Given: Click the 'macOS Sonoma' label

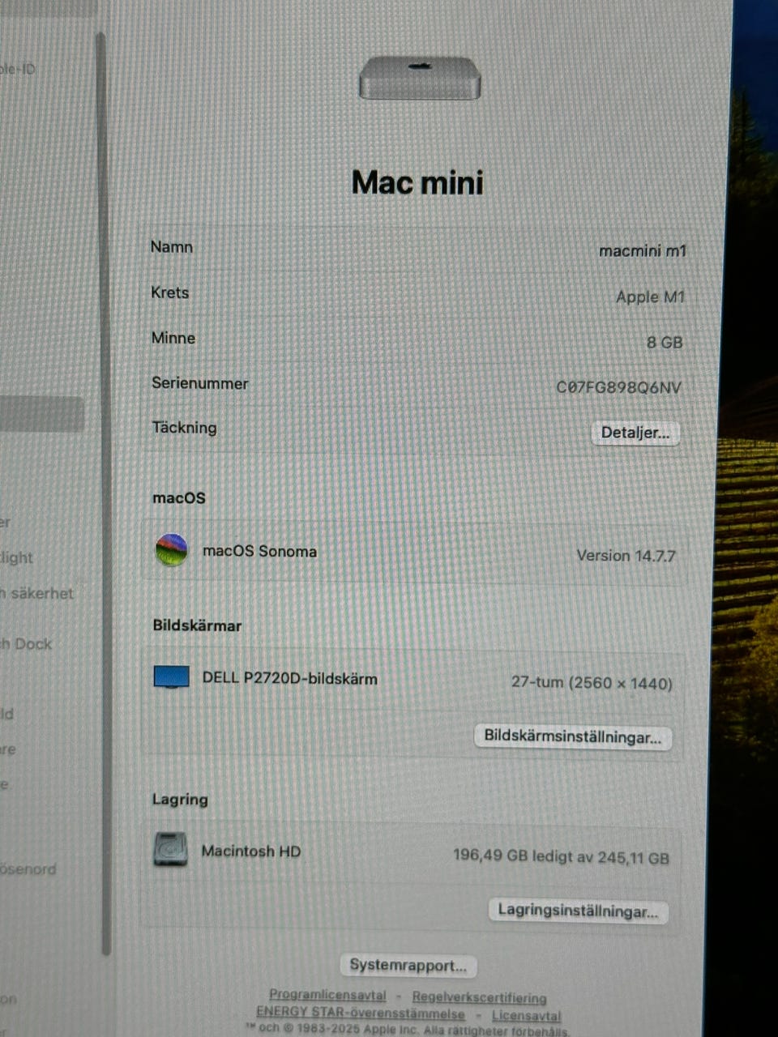Looking at the screenshot, I should tap(259, 551).
